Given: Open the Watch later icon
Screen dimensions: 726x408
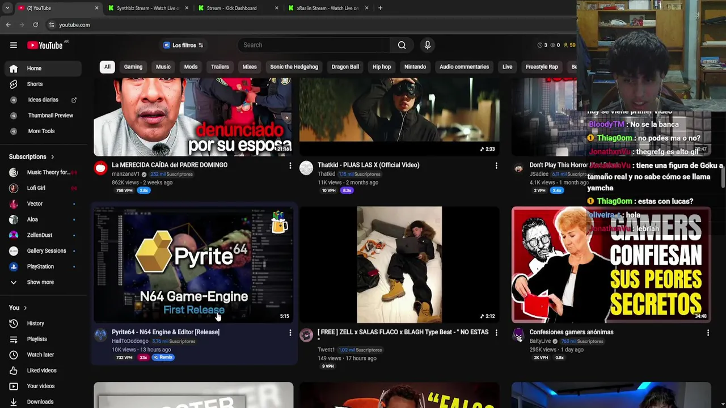Looking at the screenshot, I should [14, 355].
